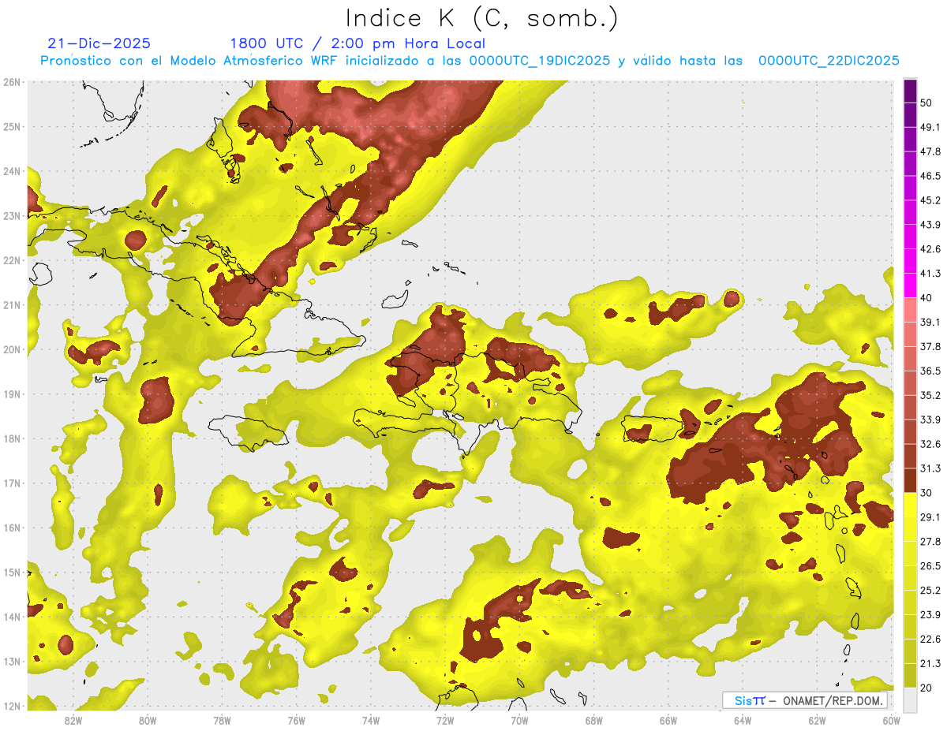Image resolution: width=947 pixels, height=731 pixels.
Task: Click the "SisTT - ONAMET/REP.DOM." credit label
Action: coord(804,700)
